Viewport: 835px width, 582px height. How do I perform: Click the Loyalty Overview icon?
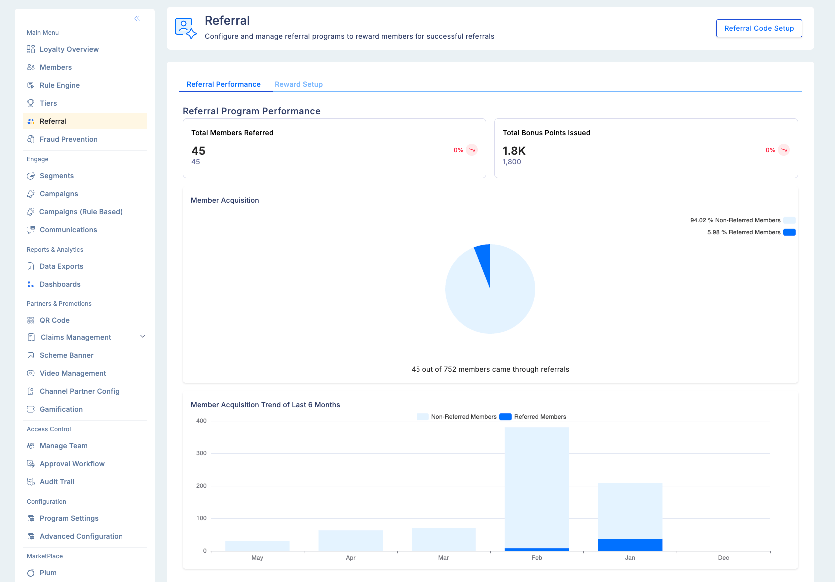click(x=31, y=49)
